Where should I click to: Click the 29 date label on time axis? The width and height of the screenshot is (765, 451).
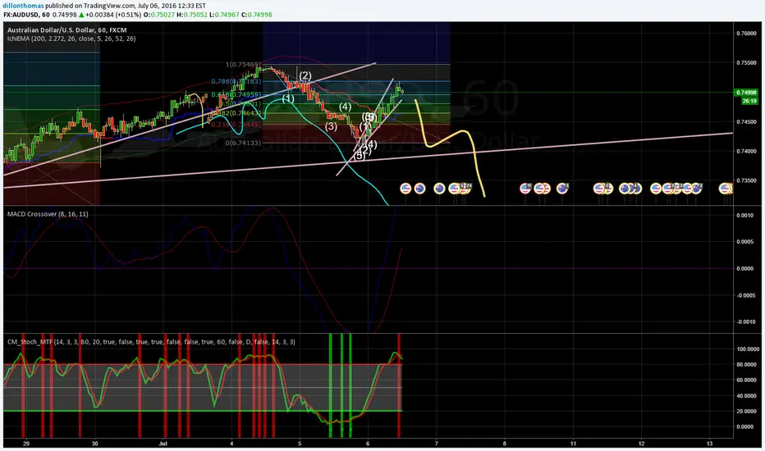(x=26, y=443)
